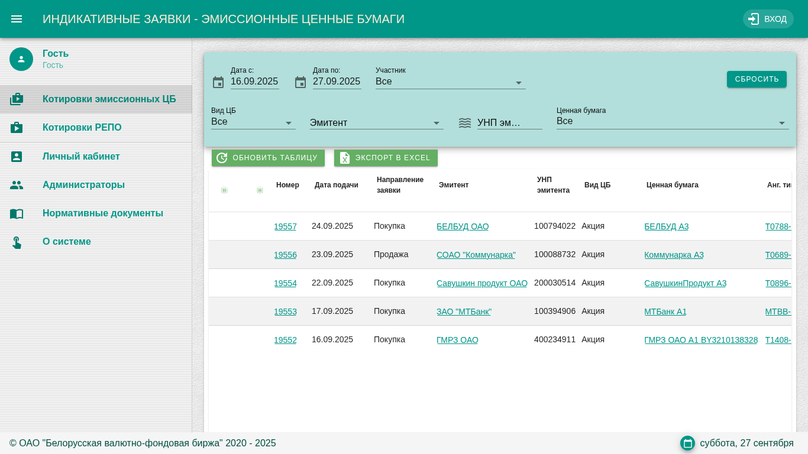Viewport: 808px width, 454px height.
Task: Go to Личный кабинет section
Action: coord(81,157)
